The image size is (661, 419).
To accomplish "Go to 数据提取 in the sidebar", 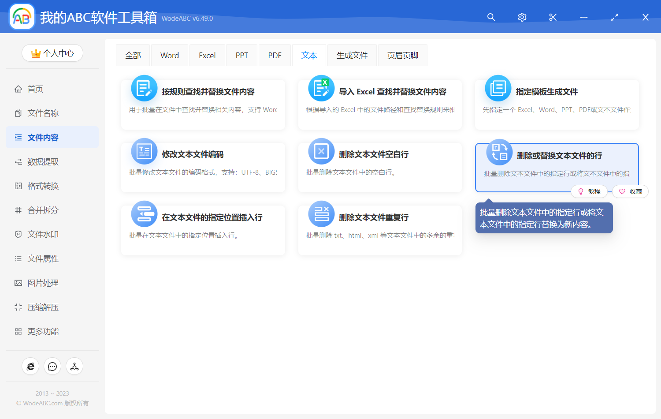I will coord(43,162).
